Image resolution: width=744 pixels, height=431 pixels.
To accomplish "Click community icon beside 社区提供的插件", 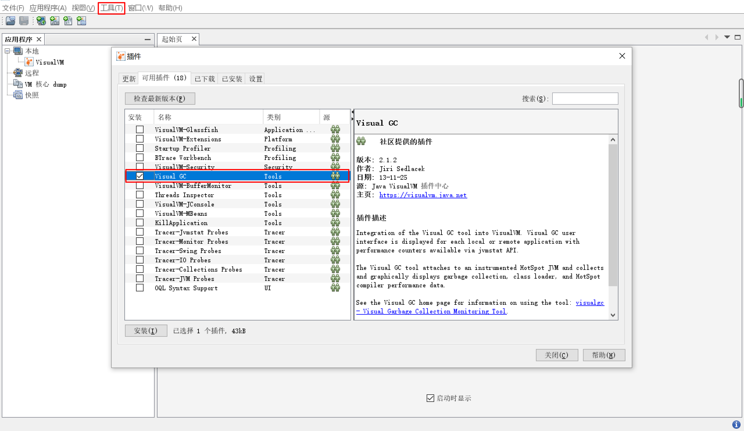I will point(361,141).
